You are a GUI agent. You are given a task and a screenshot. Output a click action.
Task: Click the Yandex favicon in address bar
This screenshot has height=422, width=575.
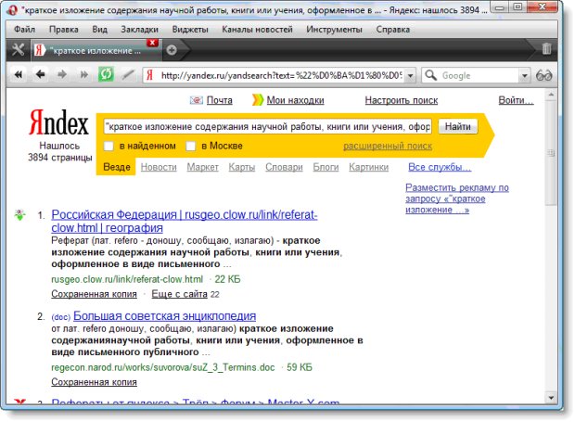pos(149,75)
